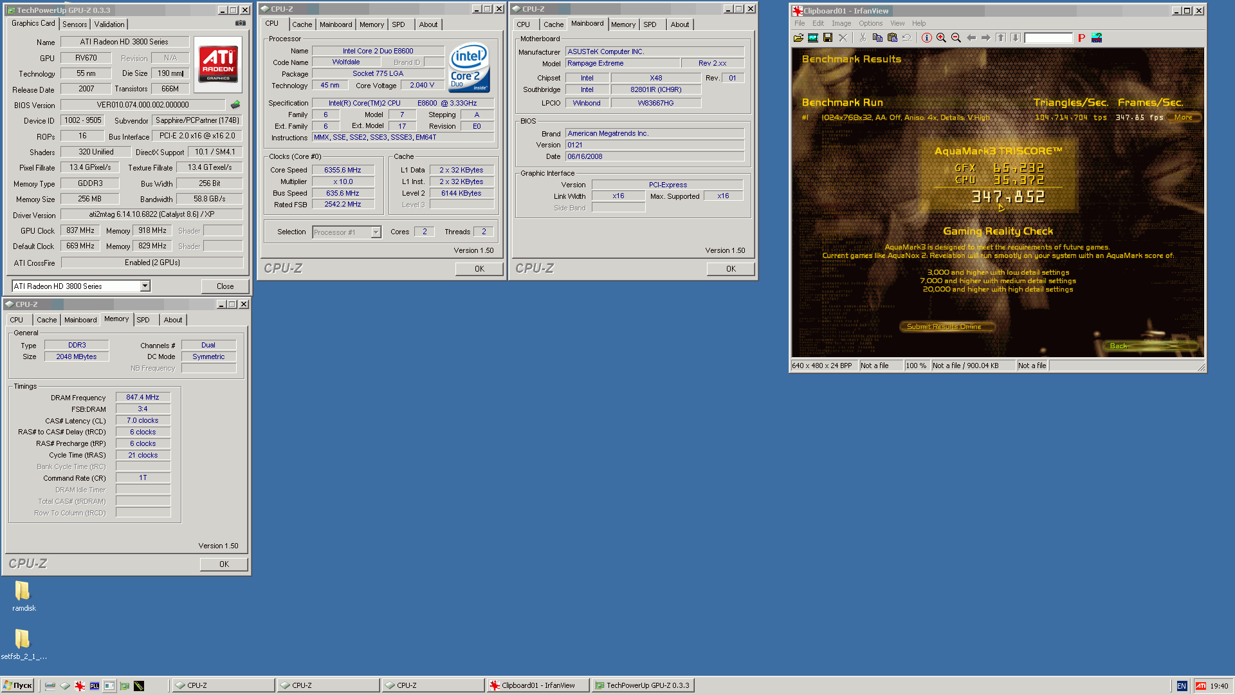Click the Cut scissors icon in IrfanView
The image size is (1235, 695).
[863, 38]
